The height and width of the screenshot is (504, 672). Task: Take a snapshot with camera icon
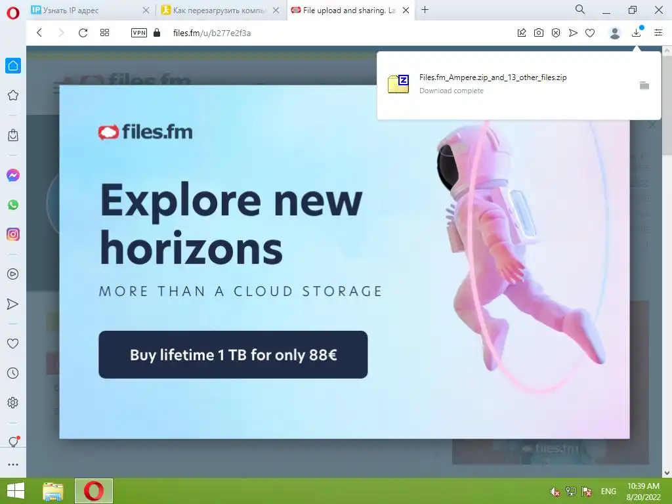click(539, 33)
